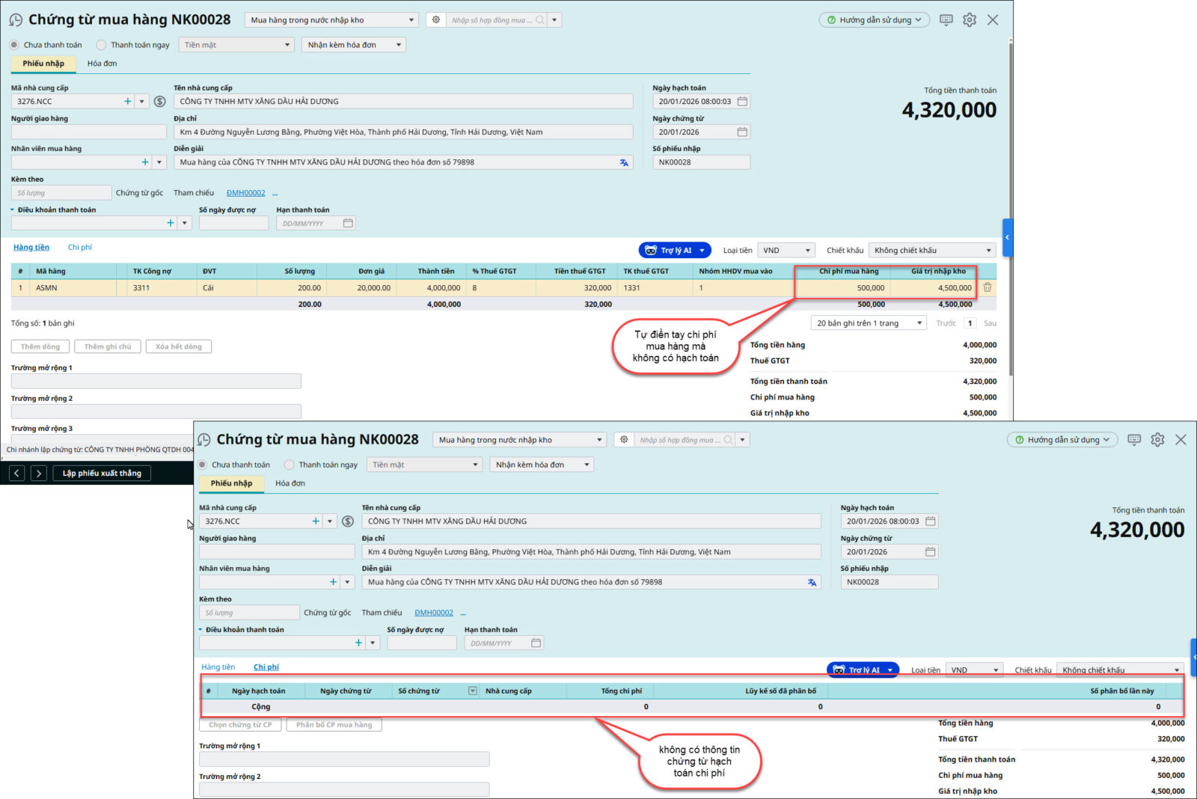This screenshot has height=799, width=1197.
Task: Open the ĐMH00002 reference link in lower window
Action: [434, 613]
